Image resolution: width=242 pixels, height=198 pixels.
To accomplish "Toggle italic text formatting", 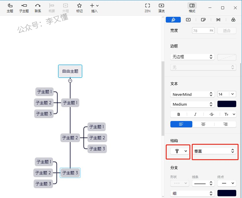I will (x=195, y=114).
